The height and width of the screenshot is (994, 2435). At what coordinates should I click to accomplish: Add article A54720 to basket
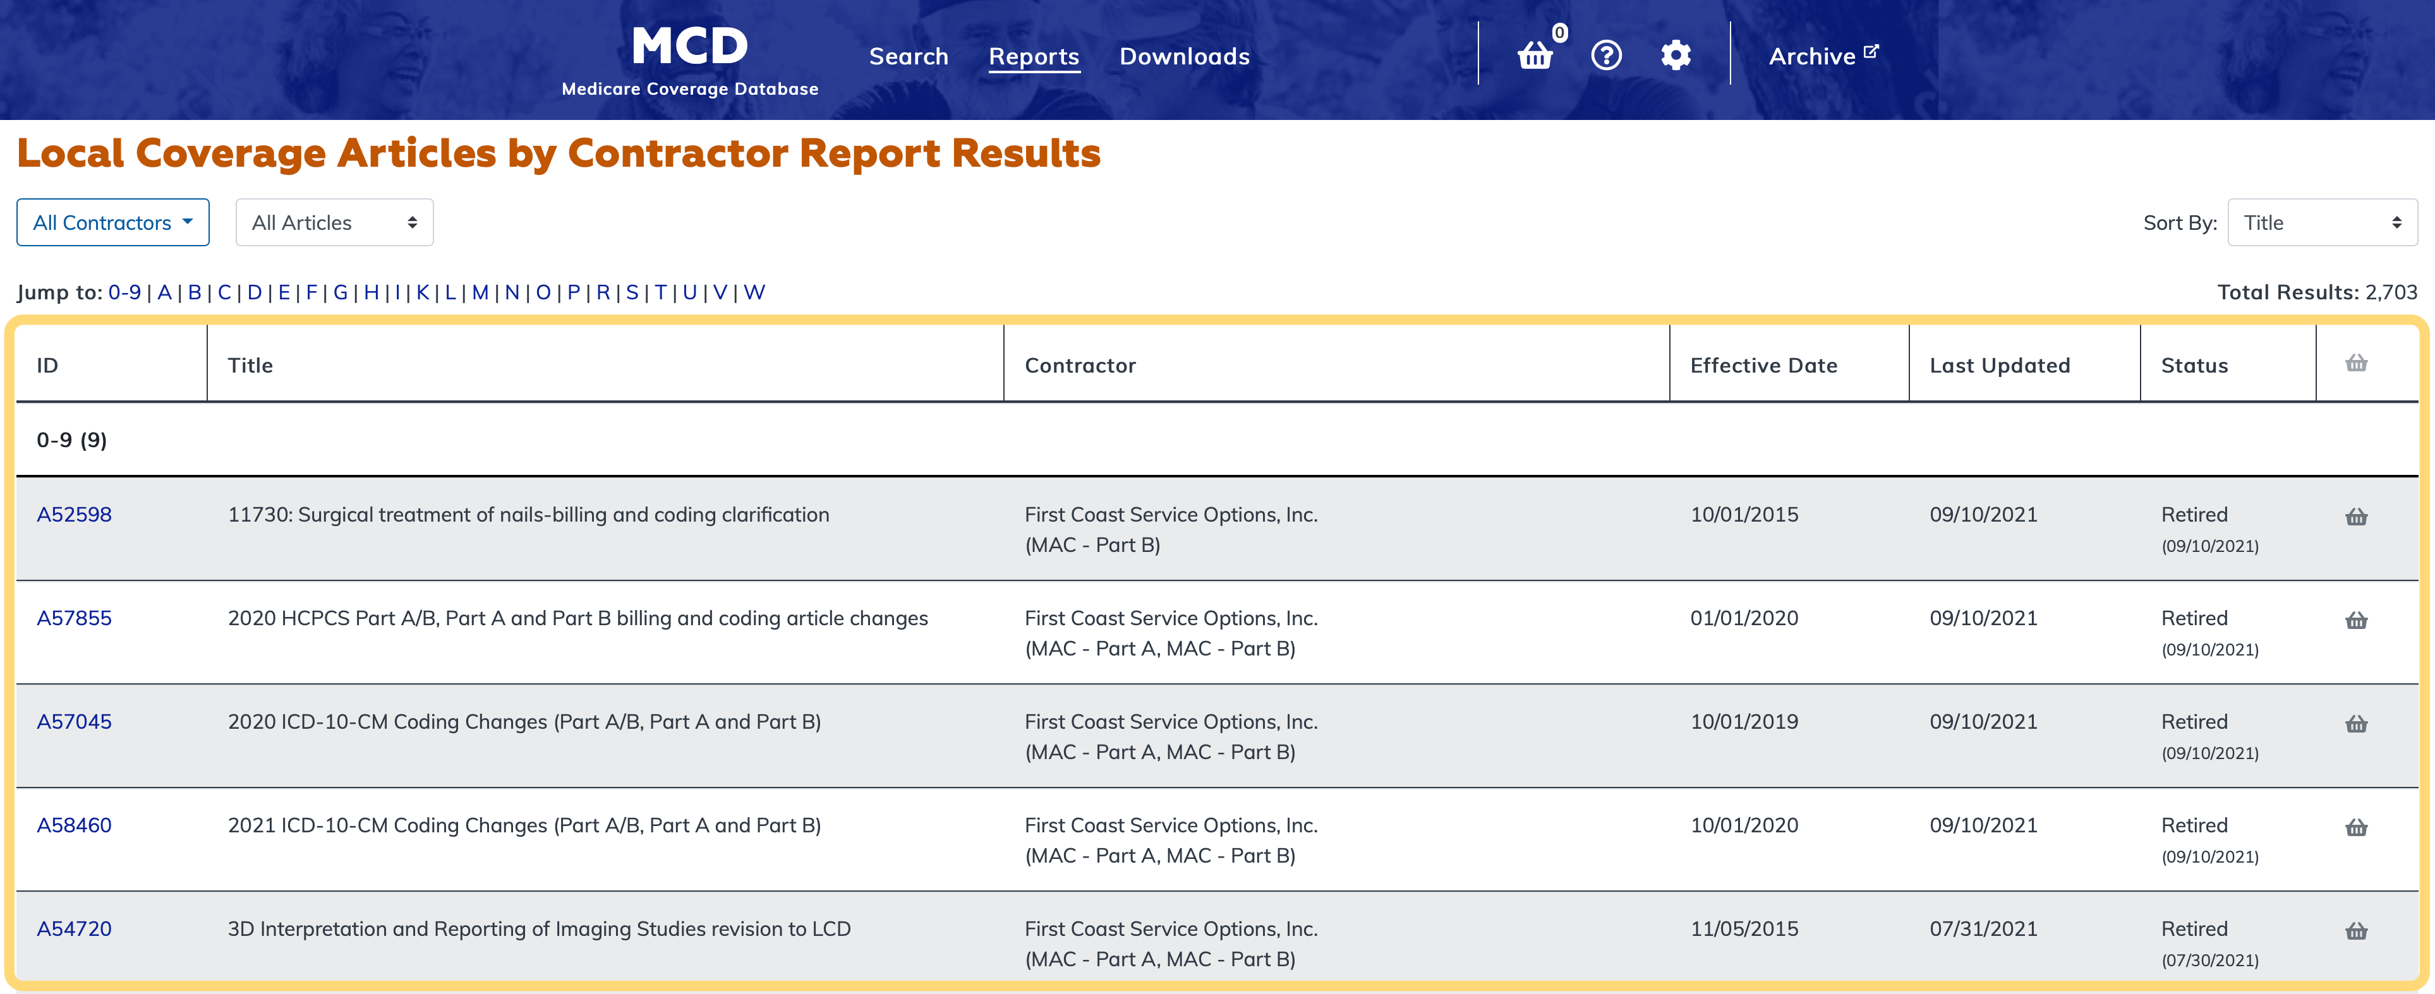click(2355, 931)
